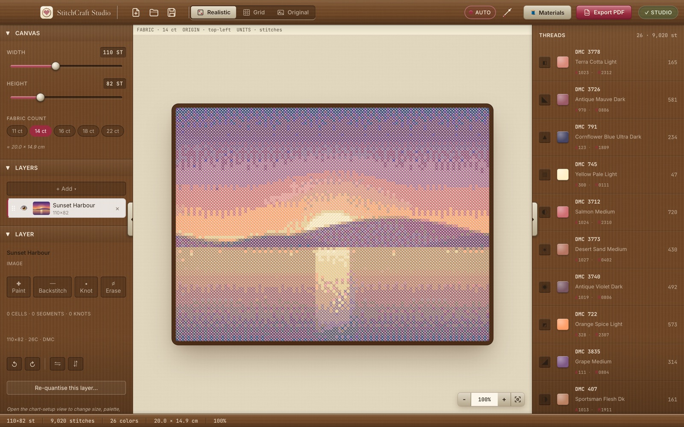Viewport: 684px width, 427px height.
Task: Open a project using the folder icon
Action: pos(154,12)
